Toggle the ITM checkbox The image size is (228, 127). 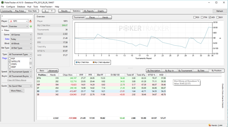point(202,17)
